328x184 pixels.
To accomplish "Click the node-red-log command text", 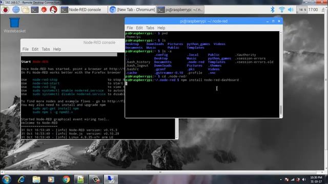I will coord(44,87).
